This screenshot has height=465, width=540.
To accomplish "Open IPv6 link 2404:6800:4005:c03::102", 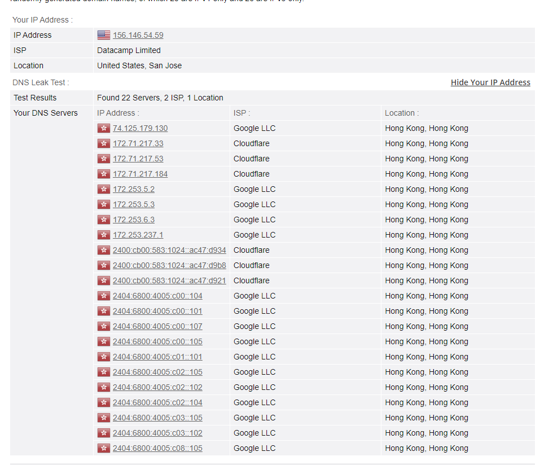I will point(158,433).
